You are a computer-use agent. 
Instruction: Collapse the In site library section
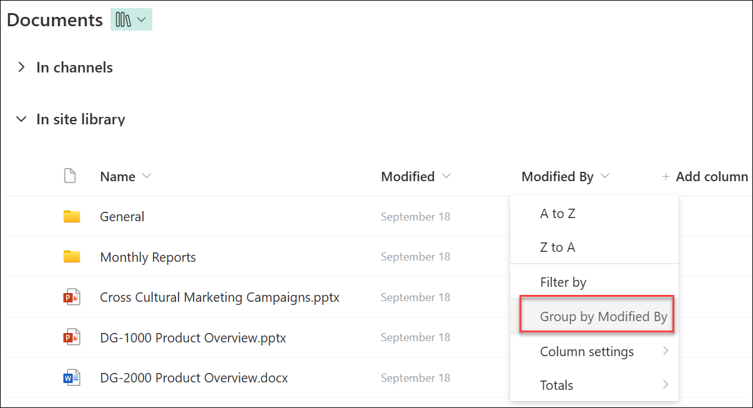pos(21,119)
